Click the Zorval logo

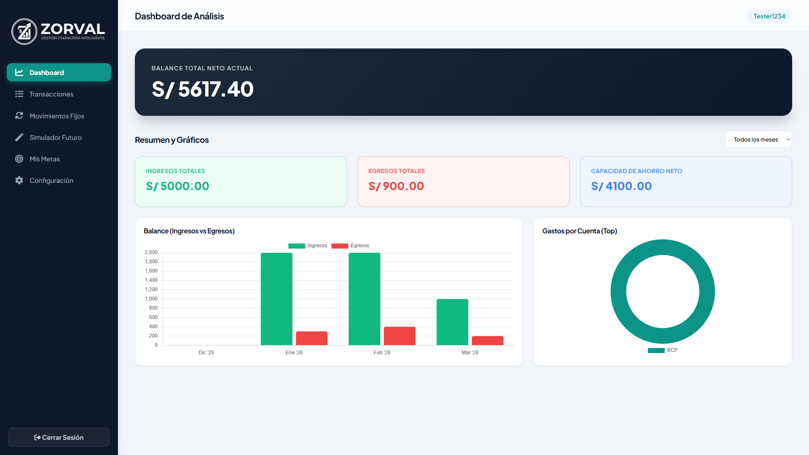(x=59, y=31)
